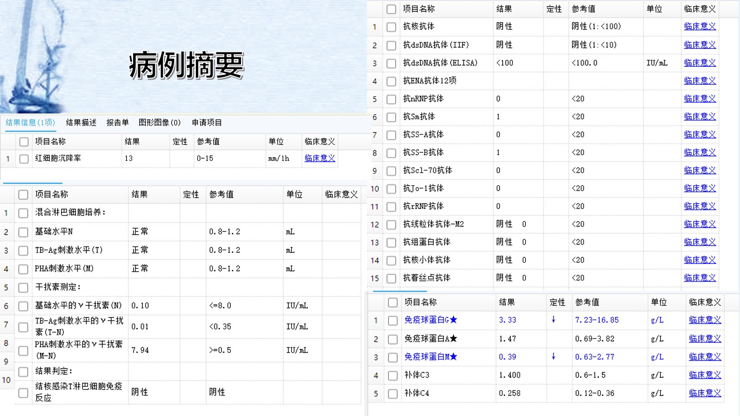The height and width of the screenshot is (416, 740).
Task: Switch to 图形图像(0) tab
Action: coord(160,122)
